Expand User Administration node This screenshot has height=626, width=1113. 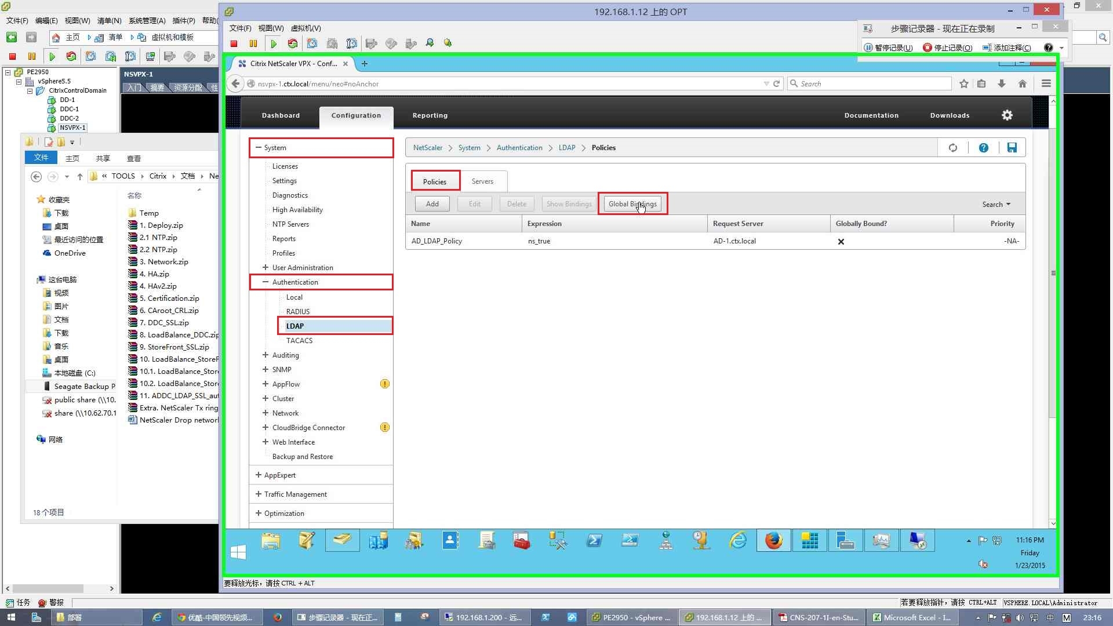click(x=265, y=268)
